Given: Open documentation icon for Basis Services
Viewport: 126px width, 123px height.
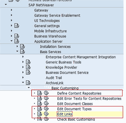Looking at the screenshot, I should coord(23,52).
